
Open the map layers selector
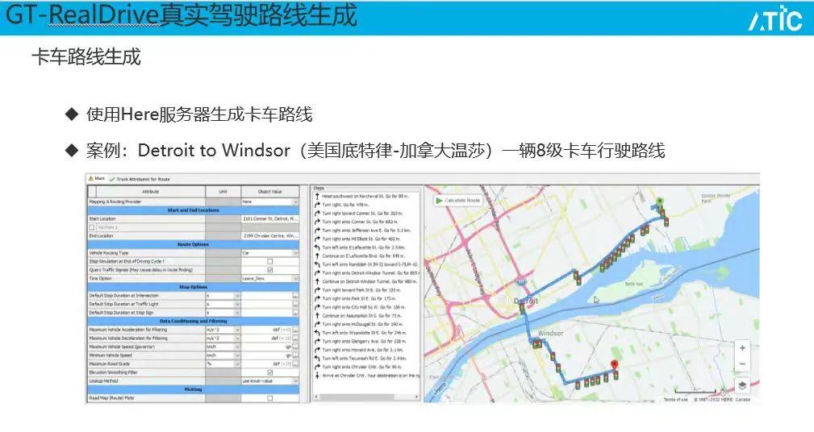741,386
